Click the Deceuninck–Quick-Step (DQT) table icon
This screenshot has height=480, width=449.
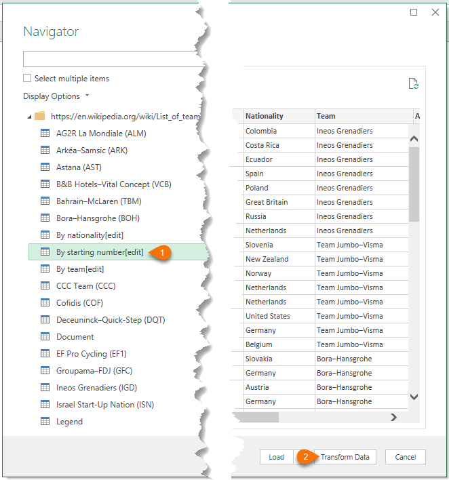click(x=45, y=319)
